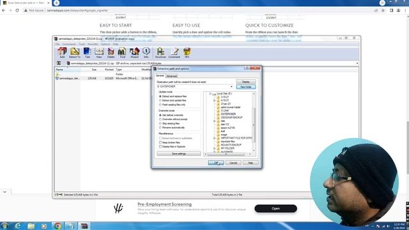
Task: Click the browser back arrow
Action: 4,10
